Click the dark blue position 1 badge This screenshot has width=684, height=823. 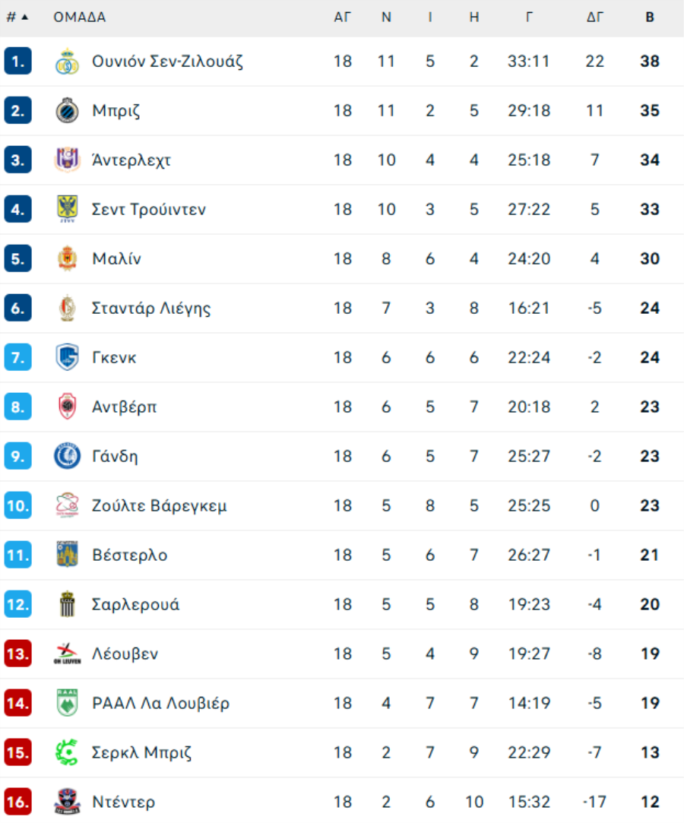(17, 62)
